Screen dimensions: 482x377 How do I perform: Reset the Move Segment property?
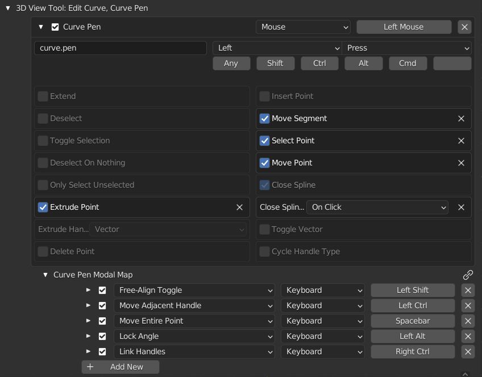pos(461,118)
